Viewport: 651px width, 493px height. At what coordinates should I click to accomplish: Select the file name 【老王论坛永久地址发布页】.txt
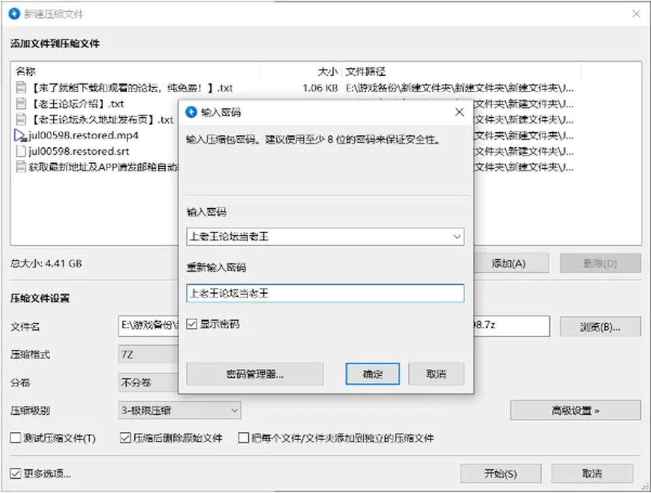(101, 119)
